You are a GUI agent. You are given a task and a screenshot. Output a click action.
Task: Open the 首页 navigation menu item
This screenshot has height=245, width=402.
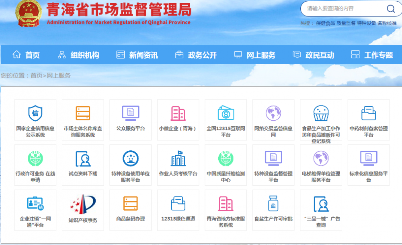pyautogui.click(x=27, y=55)
